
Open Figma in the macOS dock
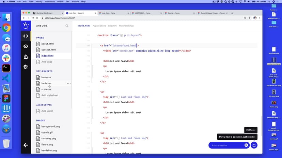(x=6, y=99)
